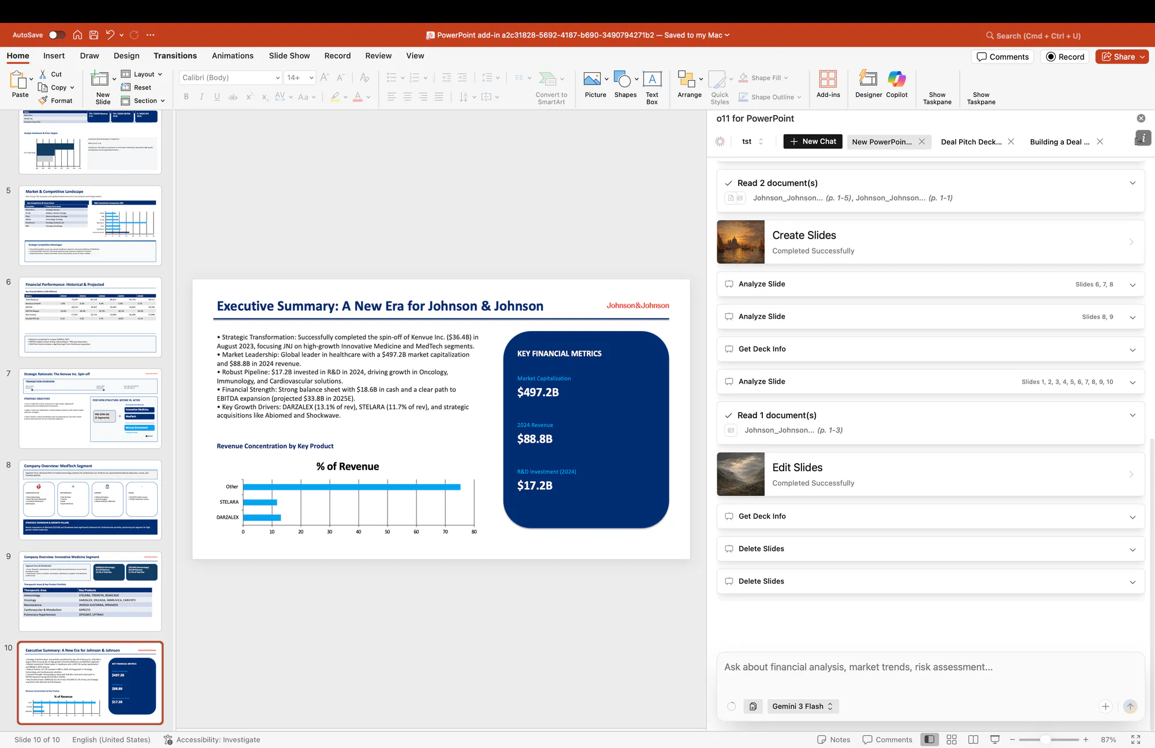Click the Save icon in title bar
This screenshot has height=748, width=1155.
pyautogui.click(x=94, y=35)
